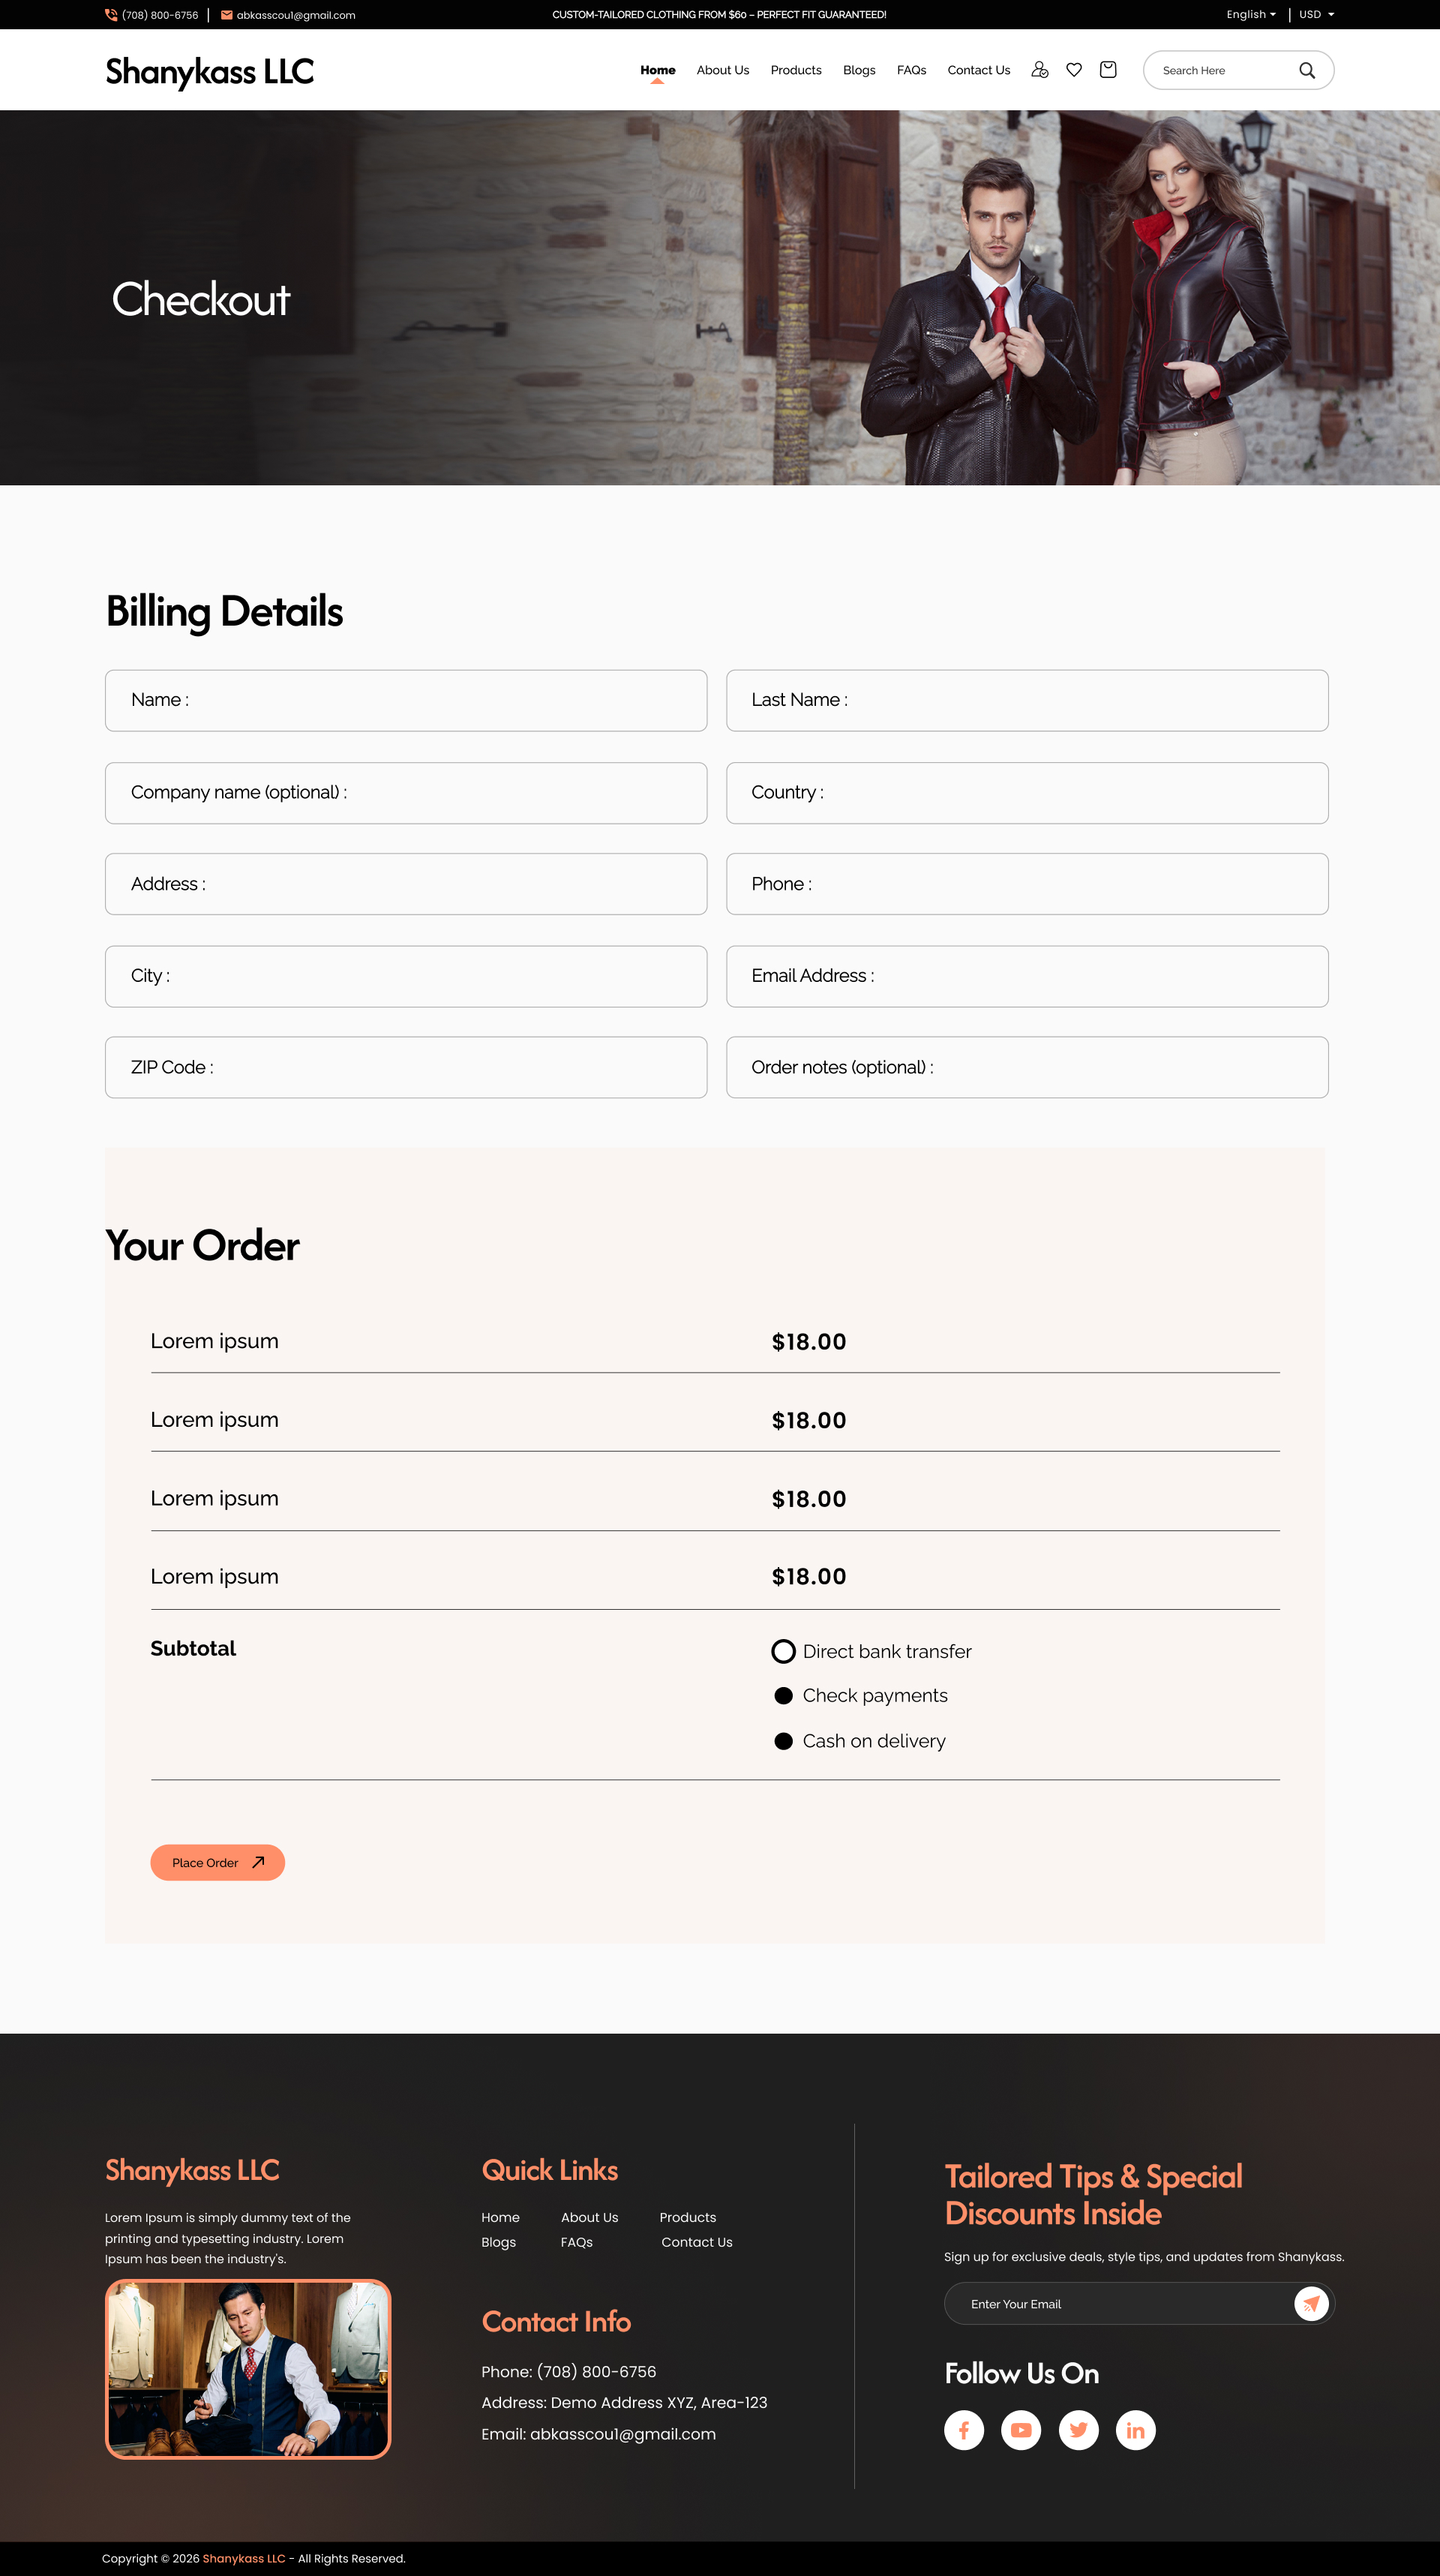Visit the Twitter social icon
Image resolution: width=1440 pixels, height=2576 pixels.
(1078, 2430)
